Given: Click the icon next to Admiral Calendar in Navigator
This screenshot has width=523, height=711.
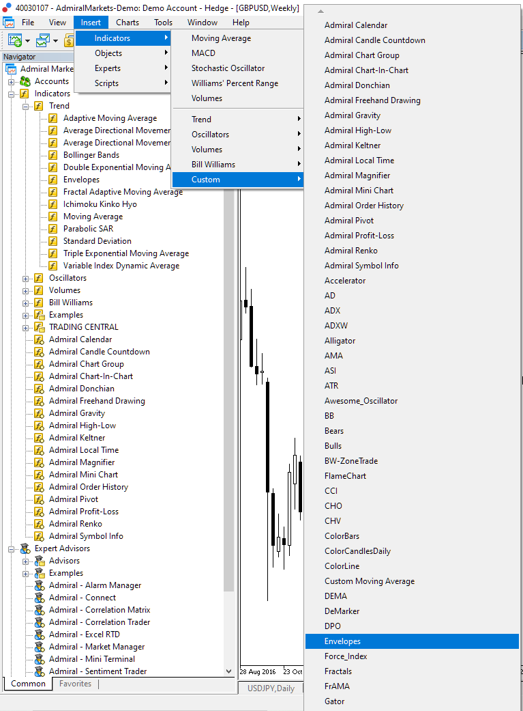Looking at the screenshot, I should 40,339.
